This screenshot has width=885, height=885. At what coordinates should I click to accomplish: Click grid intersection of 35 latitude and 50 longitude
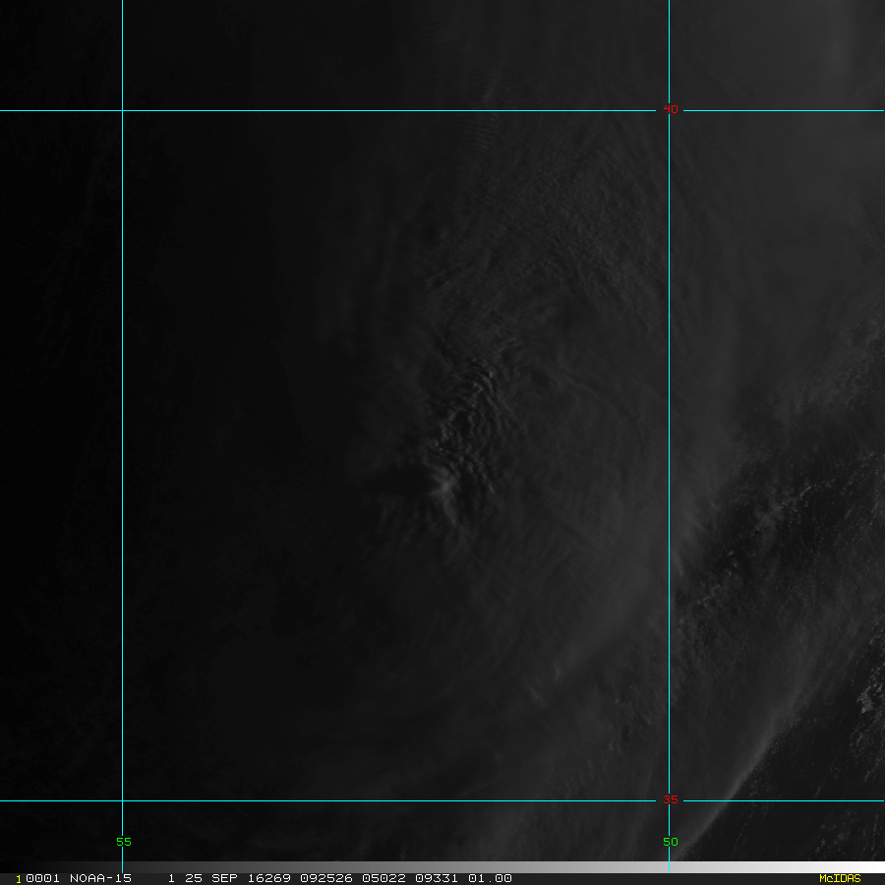tap(669, 800)
